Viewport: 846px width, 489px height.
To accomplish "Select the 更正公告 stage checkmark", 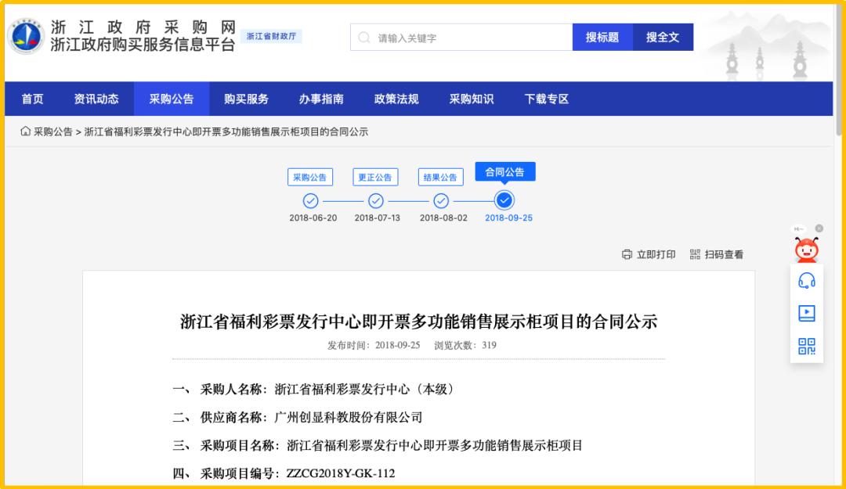I will (377, 201).
